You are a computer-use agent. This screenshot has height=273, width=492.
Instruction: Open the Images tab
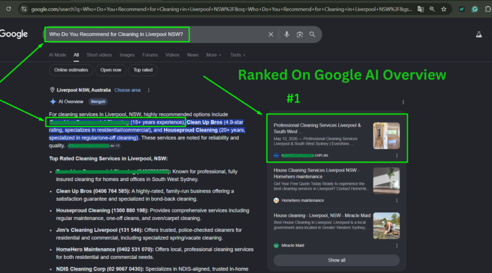127,55
